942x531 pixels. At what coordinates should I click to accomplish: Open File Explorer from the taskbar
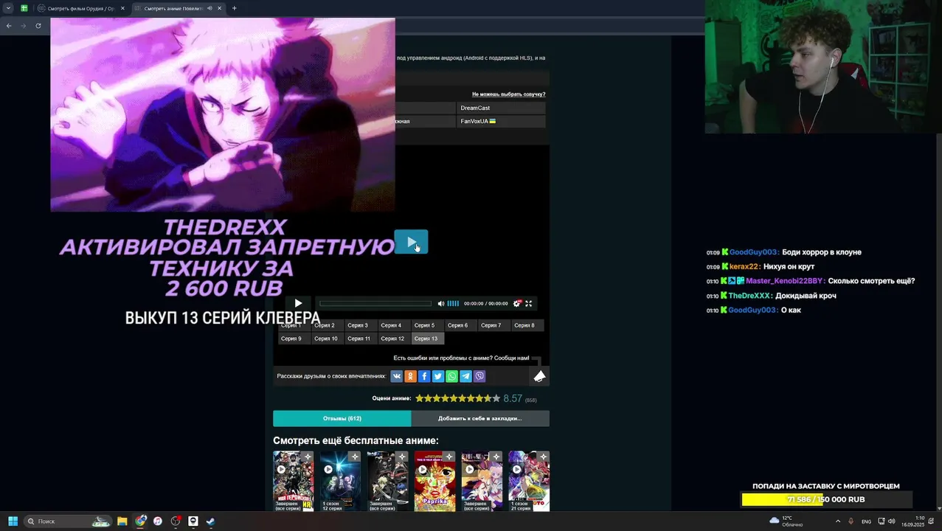pyautogui.click(x=122, y=521)
